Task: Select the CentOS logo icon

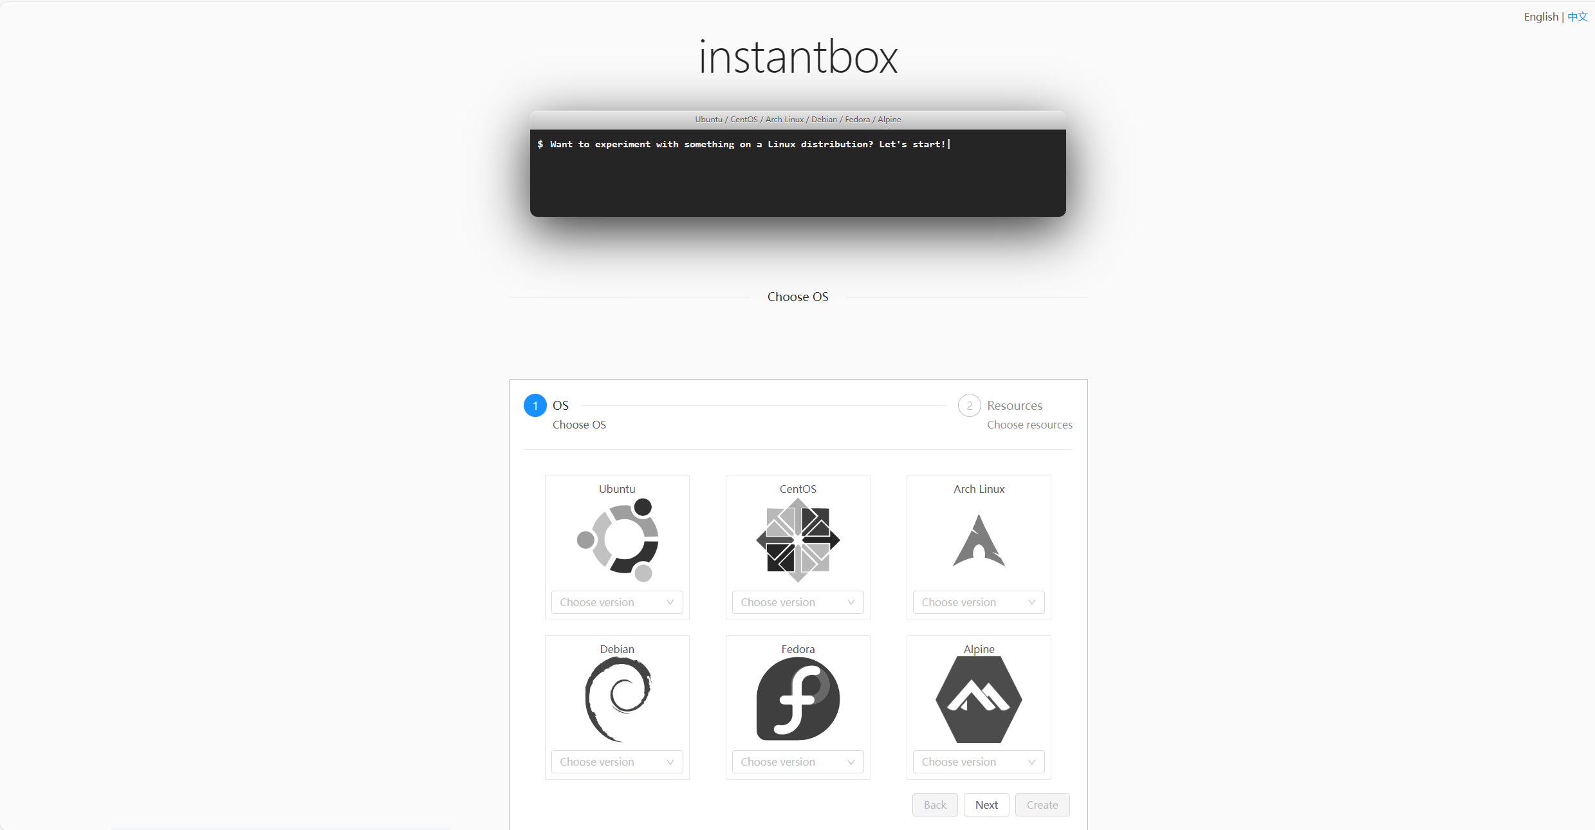Action: [x=798, y=539]
